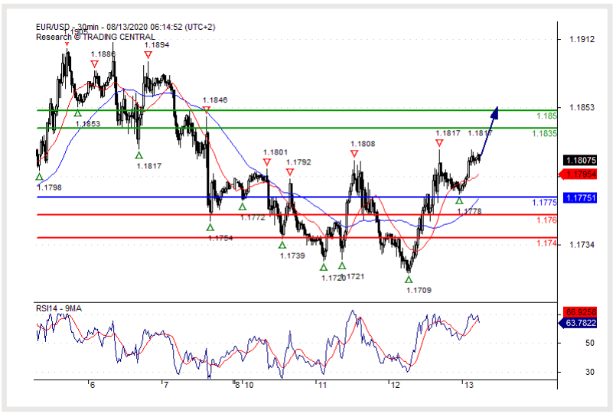
Task: Click the 1.1801 high price label
Action: [x=275, y=152]
